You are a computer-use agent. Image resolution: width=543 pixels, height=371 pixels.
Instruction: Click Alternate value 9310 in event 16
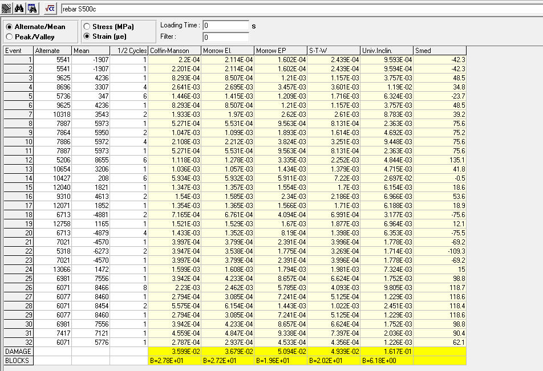click(52, 197)
